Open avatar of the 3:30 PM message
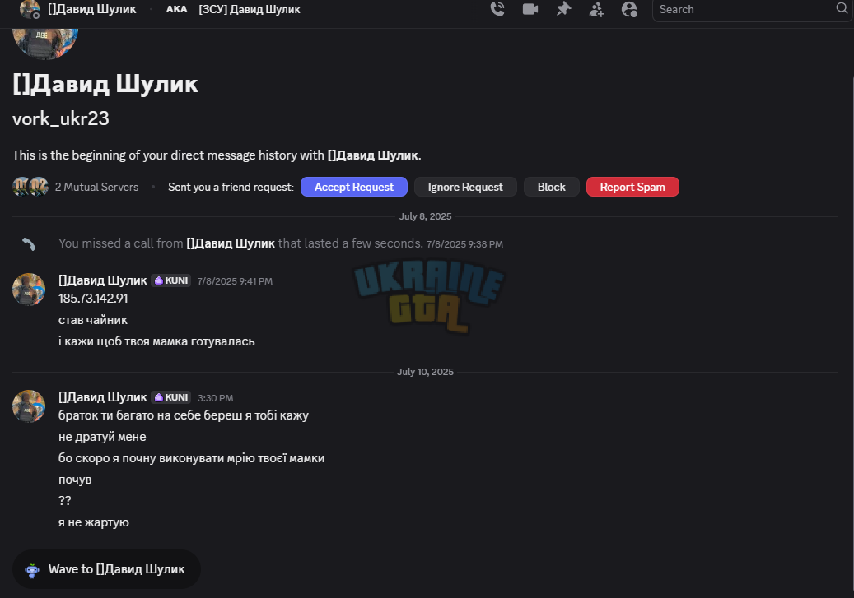854x598 pixels. pyautogui.click(x=29, y=406)
